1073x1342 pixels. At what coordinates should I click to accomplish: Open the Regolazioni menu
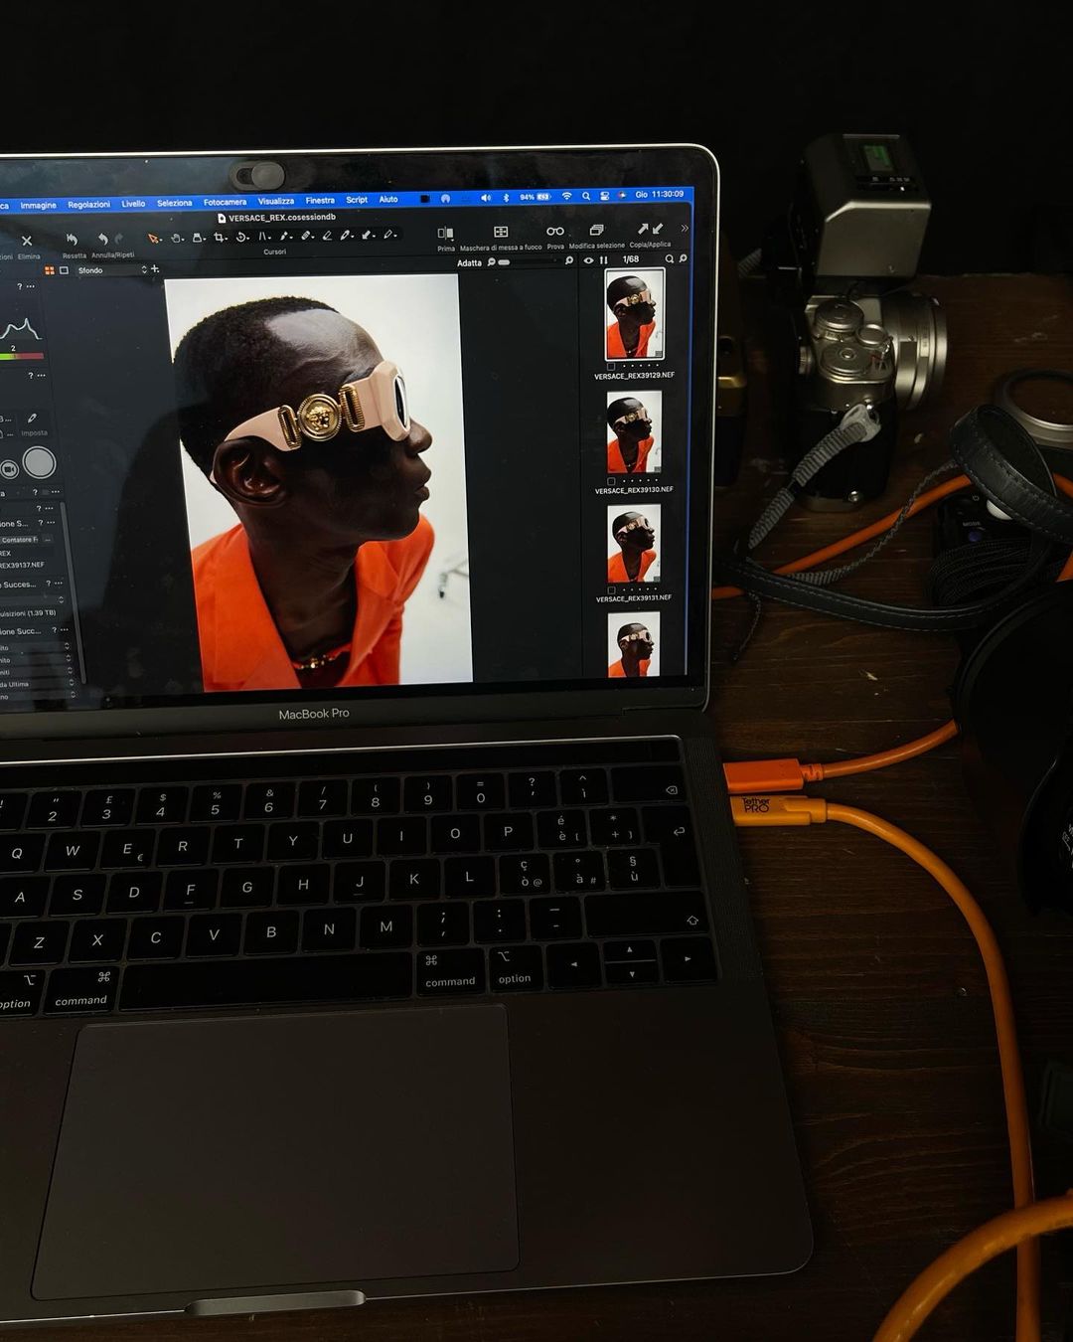click(88, 205)
